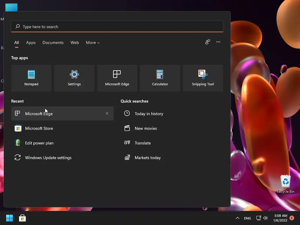Select the Recycle Bin desktop icon
Image resolution: width=300 pixels, height=225 pixels.
[285, 184]
